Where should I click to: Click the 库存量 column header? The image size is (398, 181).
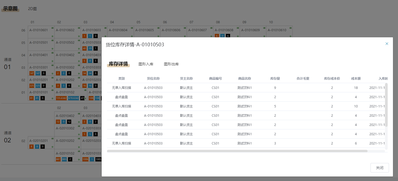click(275, 79)
